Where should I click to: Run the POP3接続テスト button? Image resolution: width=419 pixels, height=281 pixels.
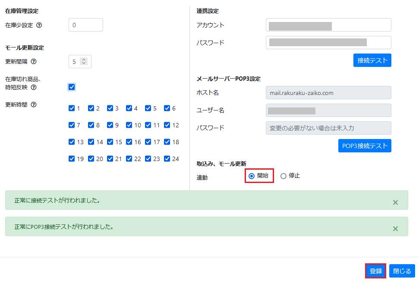coord(365,146)
